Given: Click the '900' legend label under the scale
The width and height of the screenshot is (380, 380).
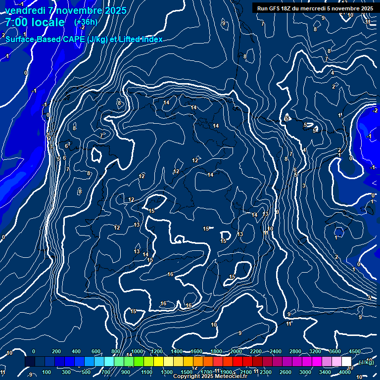Looking at the screenshot, I should (x=126, y=372).
